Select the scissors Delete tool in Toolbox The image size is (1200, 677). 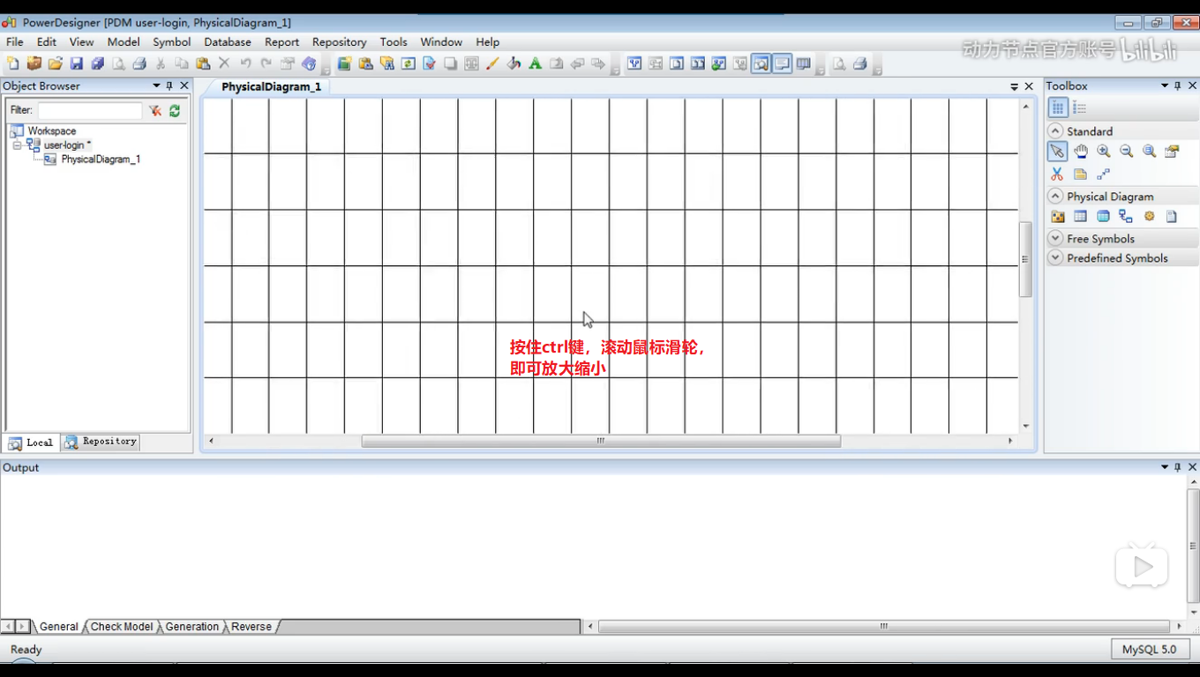(x=1057, y=175)
